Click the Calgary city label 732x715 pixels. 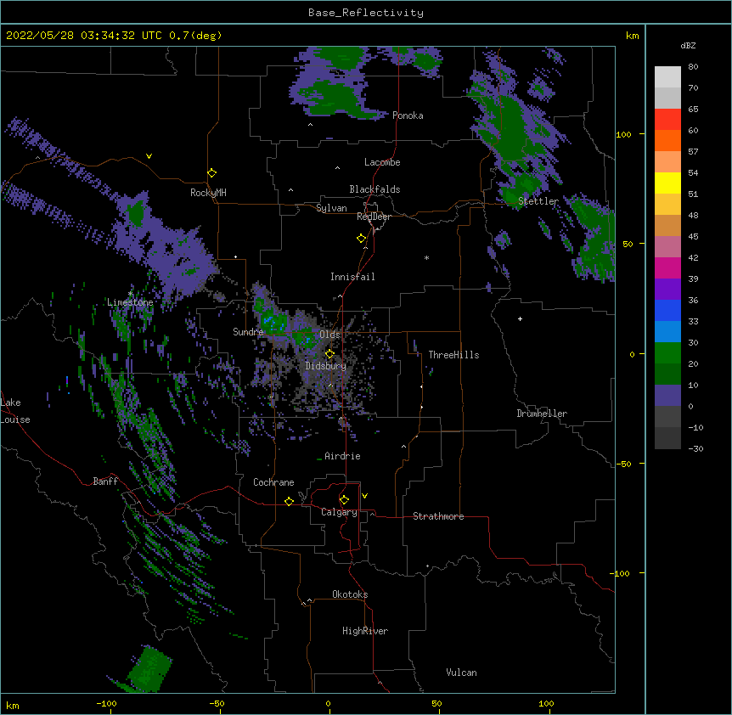[339, 512]
